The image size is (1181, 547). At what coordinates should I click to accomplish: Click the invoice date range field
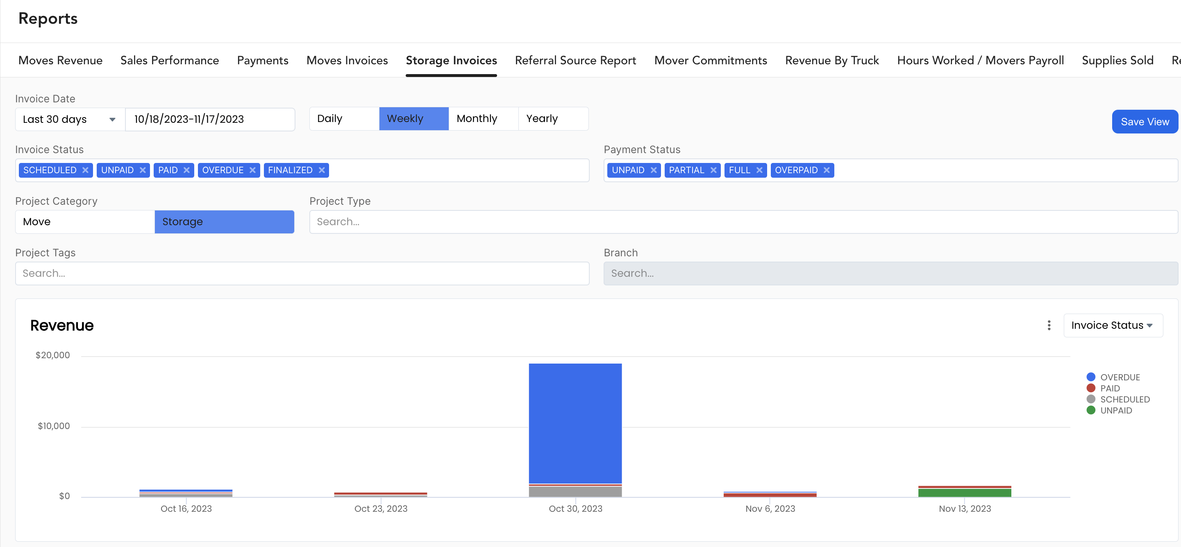pyautogui.click(x=210, y=120)
